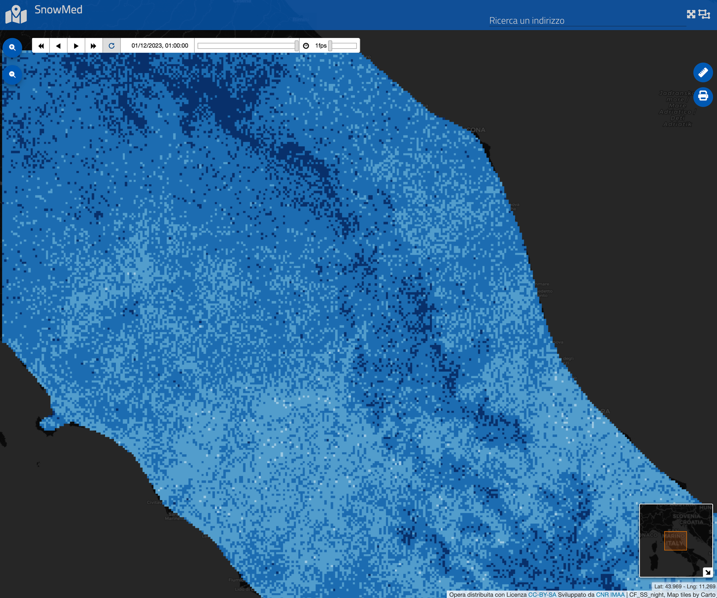Click the speedometer icon beside 1fps
Screen dimensions: 717x598
[x=306, y=46]
